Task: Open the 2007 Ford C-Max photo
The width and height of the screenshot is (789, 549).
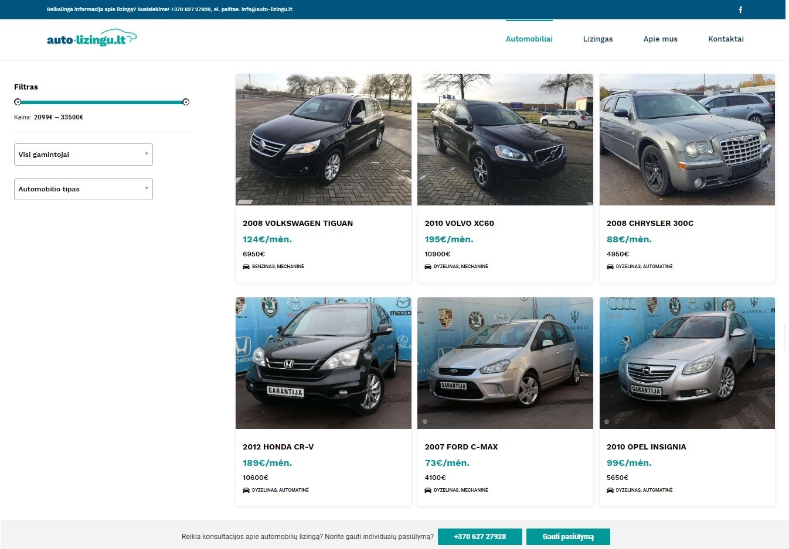Action: (x=505, y=363)
